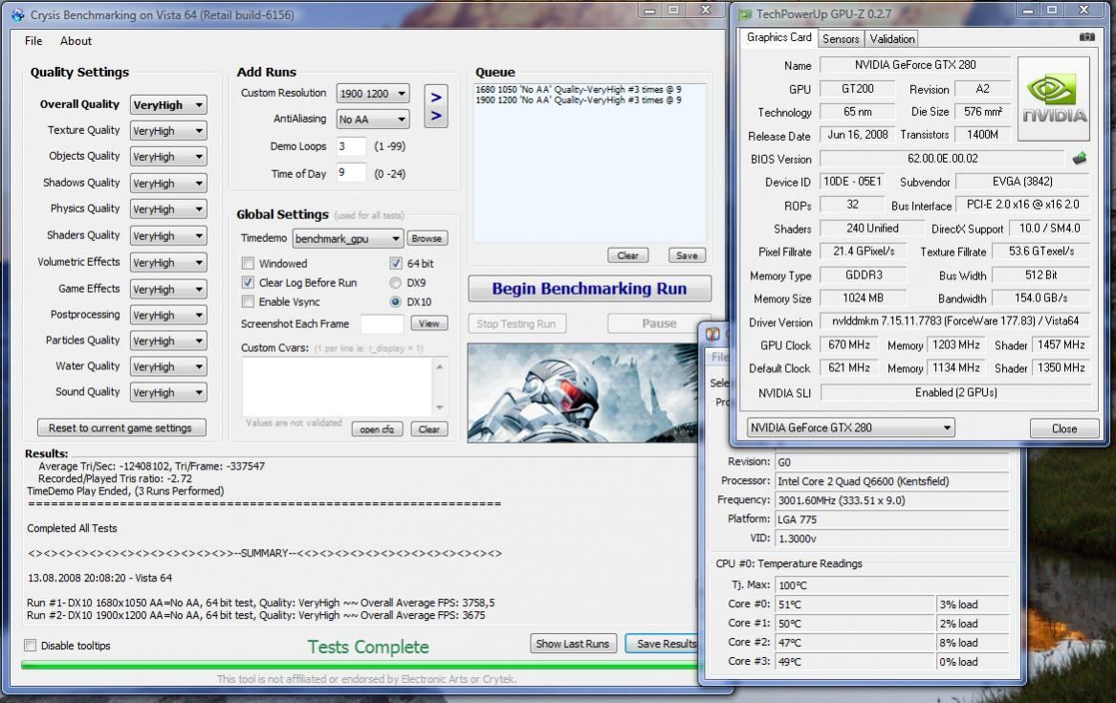1116x703 pixels.
Task: Click the BIOS save chip icon in GPU-Z
Action: 1080,158
